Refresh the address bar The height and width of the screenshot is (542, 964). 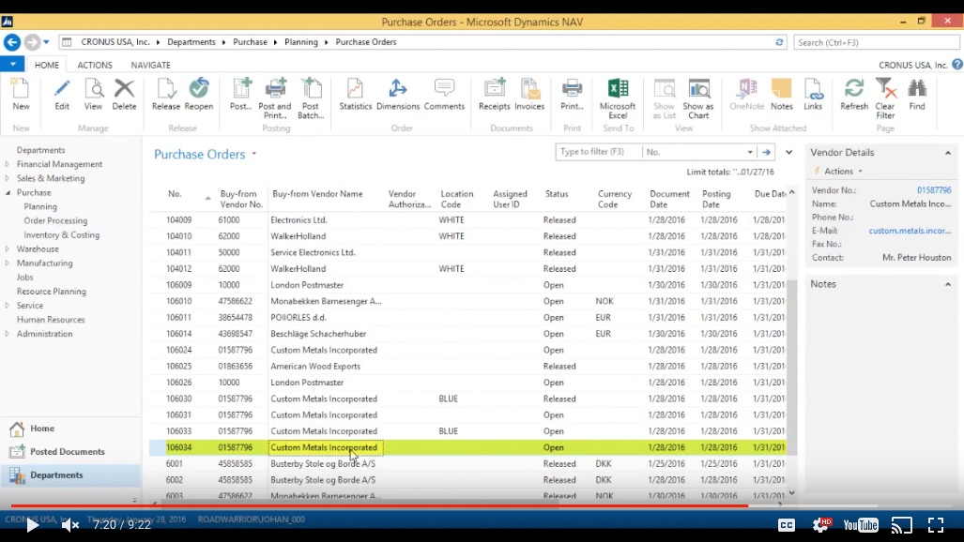tap(779, 42)
